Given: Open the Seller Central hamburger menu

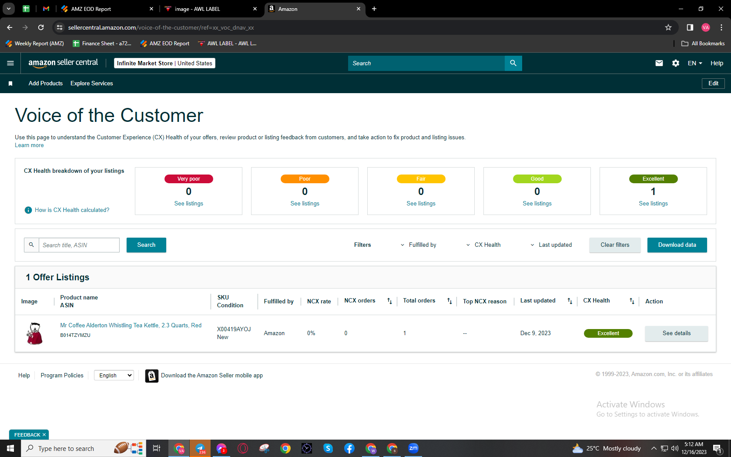Looking at the screenshot, I should click(x=10, y=63).
